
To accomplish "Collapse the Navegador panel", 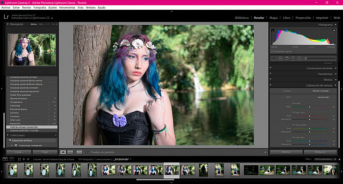I will coord(7,24).
